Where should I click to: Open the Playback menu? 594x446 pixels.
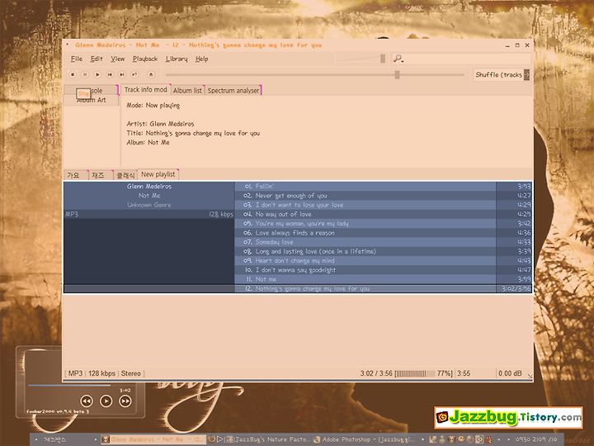coord(145,59)
